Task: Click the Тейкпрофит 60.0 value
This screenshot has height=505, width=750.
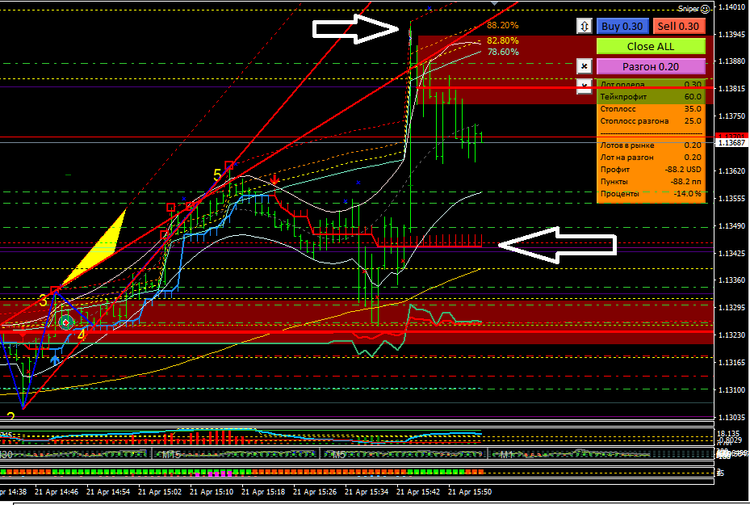Action: (x=693, y=97)
